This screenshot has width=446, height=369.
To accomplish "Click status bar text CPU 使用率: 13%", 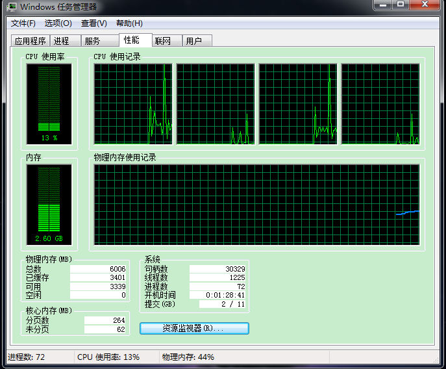I will point(108,357).
